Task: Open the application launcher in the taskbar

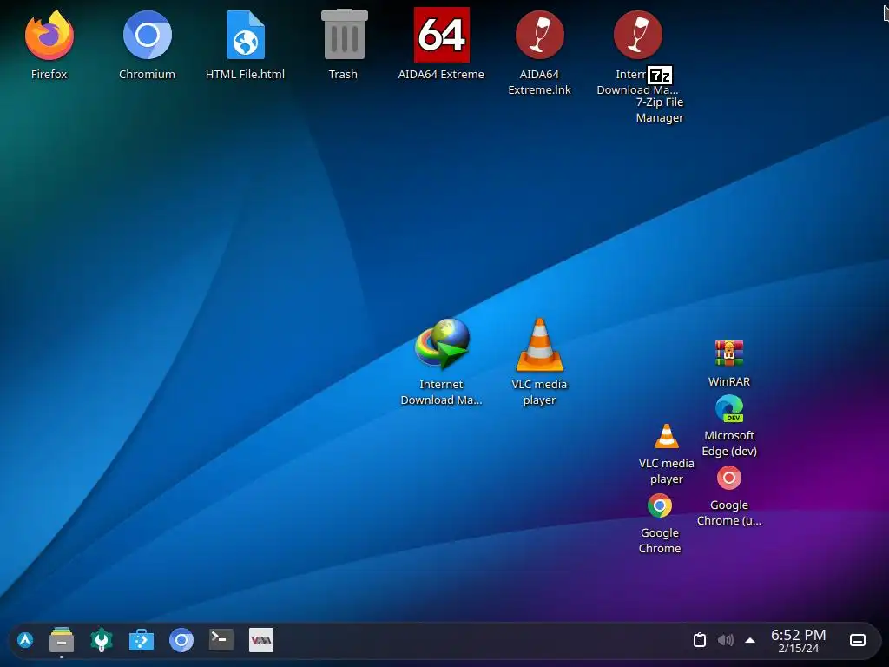Action: (x=25, y=640)
